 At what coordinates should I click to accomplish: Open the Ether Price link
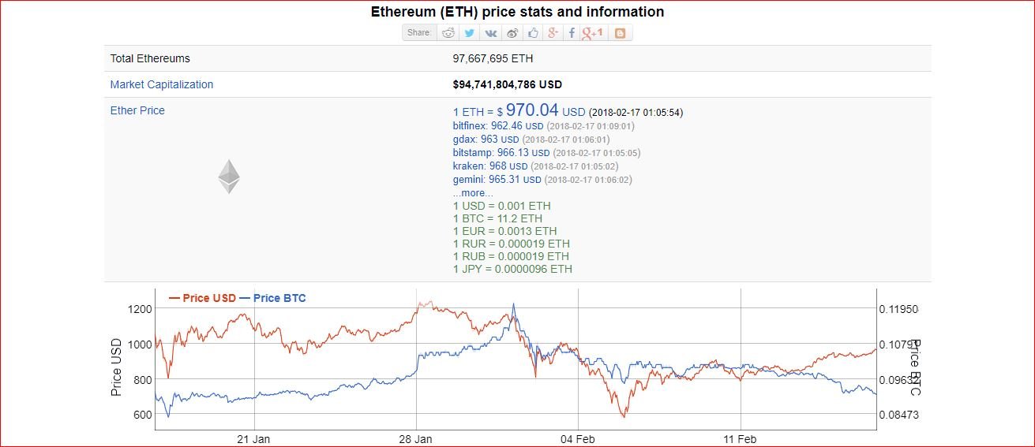(137, 110)
